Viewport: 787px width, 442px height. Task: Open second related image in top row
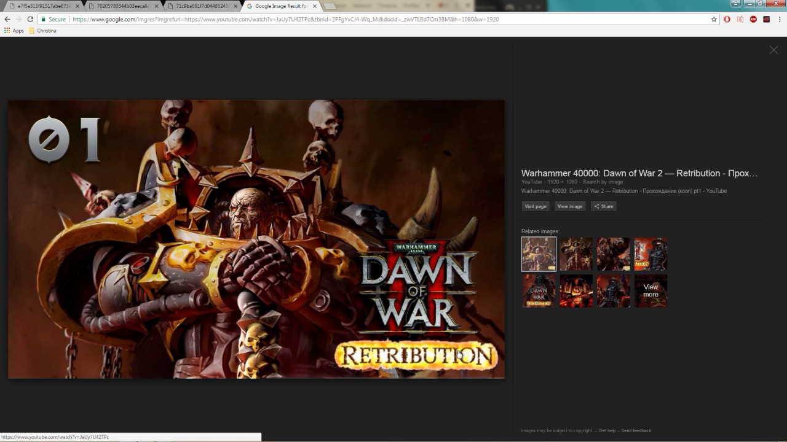(576, 254)
